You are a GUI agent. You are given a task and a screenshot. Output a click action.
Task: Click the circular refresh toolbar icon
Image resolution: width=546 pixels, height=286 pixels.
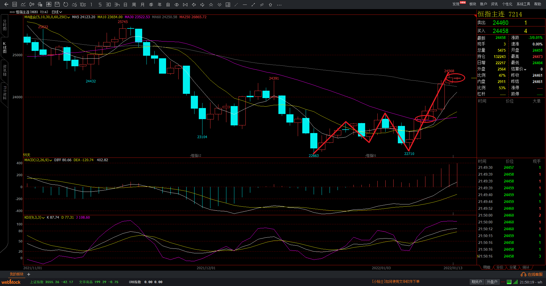(66, 5)
